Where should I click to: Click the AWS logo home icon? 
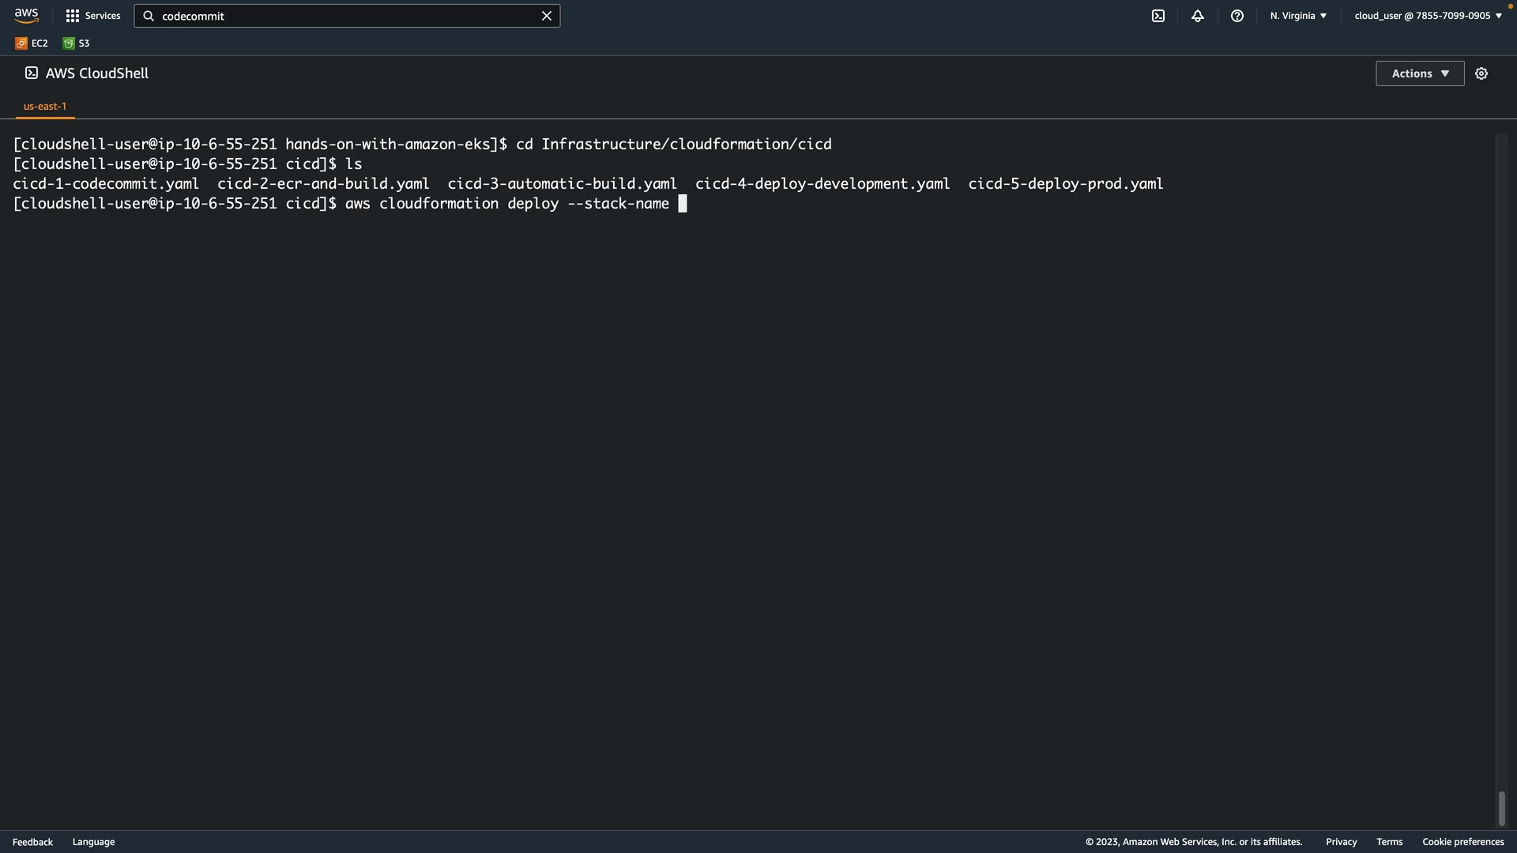click(26, 16)
